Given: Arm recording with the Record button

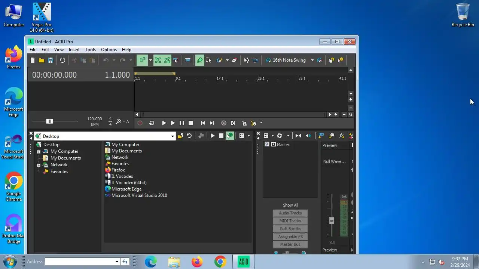Looking at the screenshot, I should click(140, 123).
